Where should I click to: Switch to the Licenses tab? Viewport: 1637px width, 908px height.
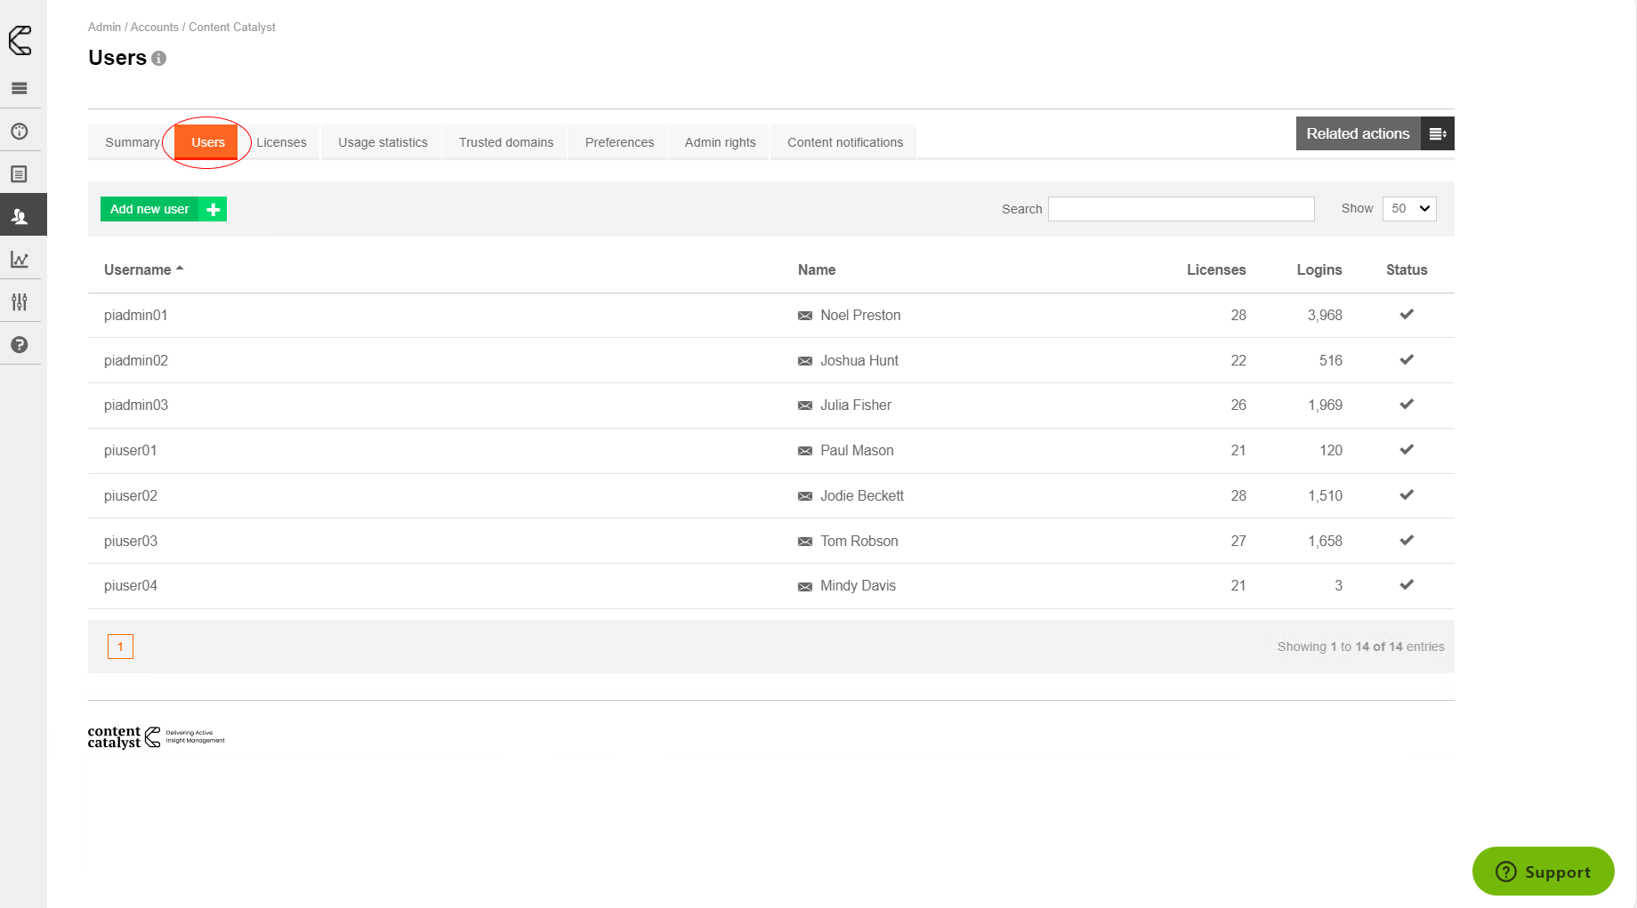(281, 142)
